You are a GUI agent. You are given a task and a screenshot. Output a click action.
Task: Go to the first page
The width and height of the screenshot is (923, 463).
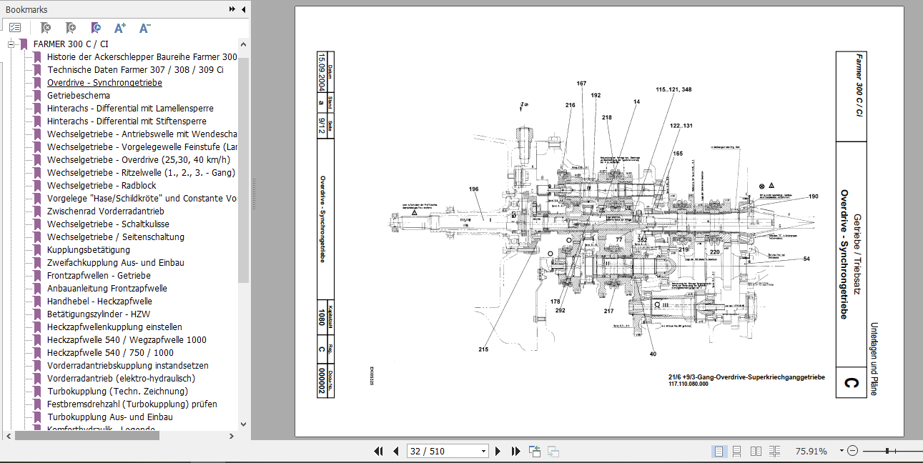379,451
